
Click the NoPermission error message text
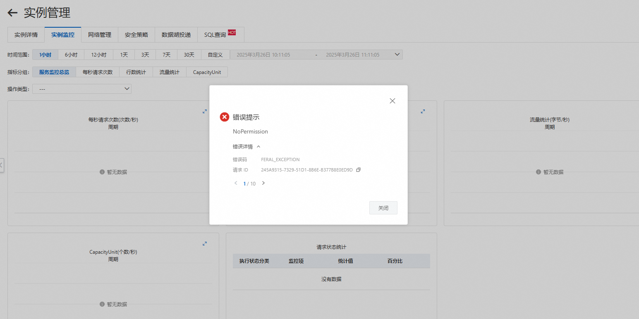pyautogui.click(x=251, y=131)
